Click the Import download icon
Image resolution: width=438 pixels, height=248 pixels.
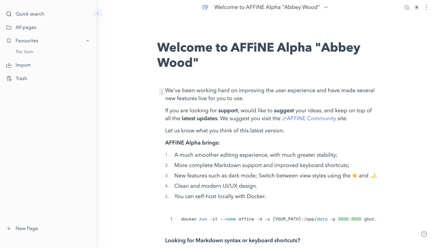[9, 65]
